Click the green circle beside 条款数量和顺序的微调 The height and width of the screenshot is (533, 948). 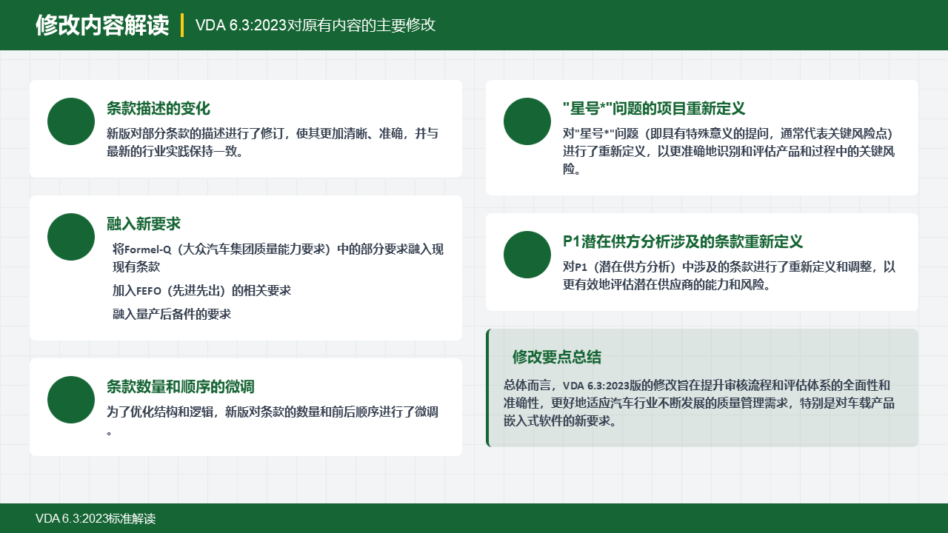tap(71, 400)
